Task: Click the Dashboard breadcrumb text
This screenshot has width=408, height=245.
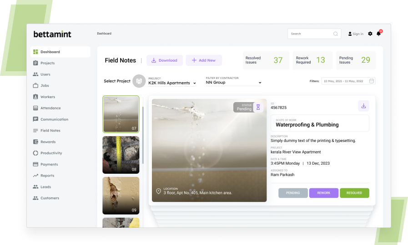Action: click(104, 34)
